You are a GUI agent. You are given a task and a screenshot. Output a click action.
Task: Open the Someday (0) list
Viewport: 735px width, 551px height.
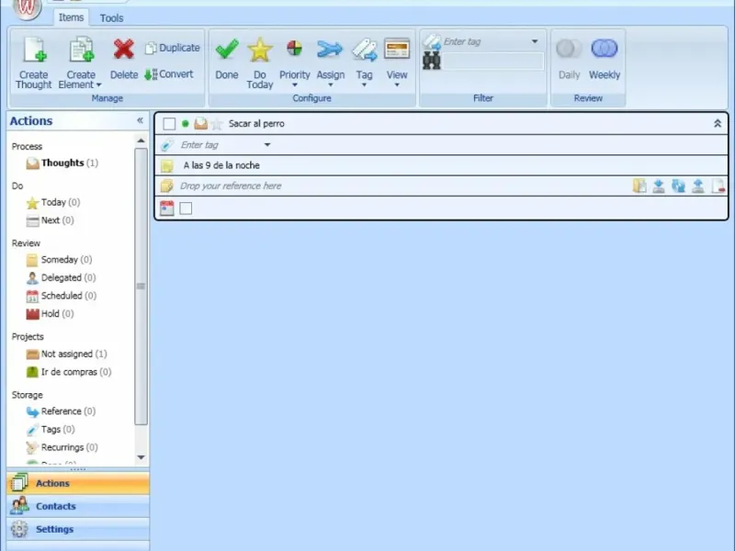point(60,260)
